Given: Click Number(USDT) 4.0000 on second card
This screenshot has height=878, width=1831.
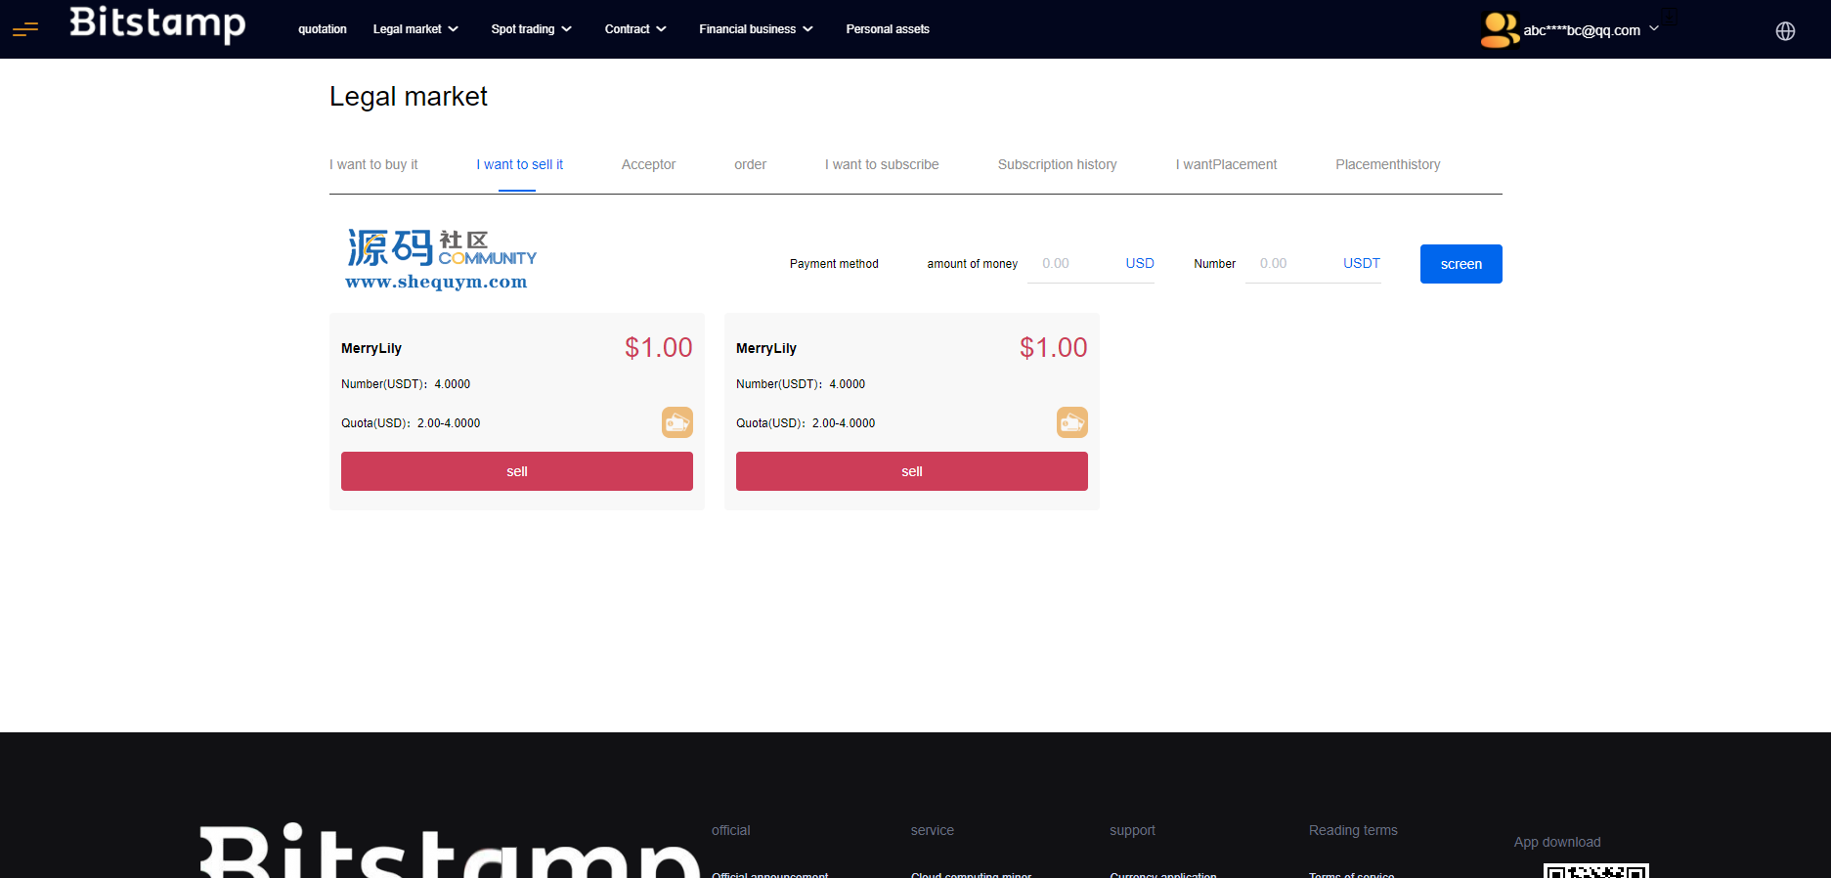Looking at the screenshot, I should pos(801,384).
